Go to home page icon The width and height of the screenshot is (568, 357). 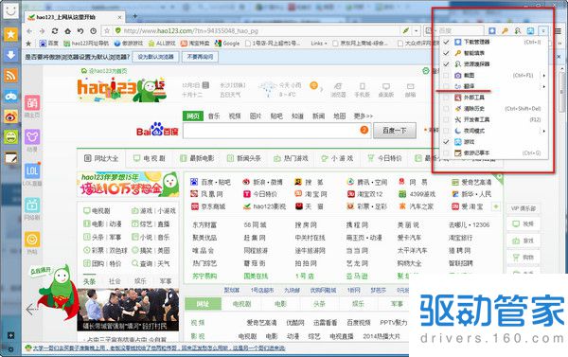coord(68,31)
